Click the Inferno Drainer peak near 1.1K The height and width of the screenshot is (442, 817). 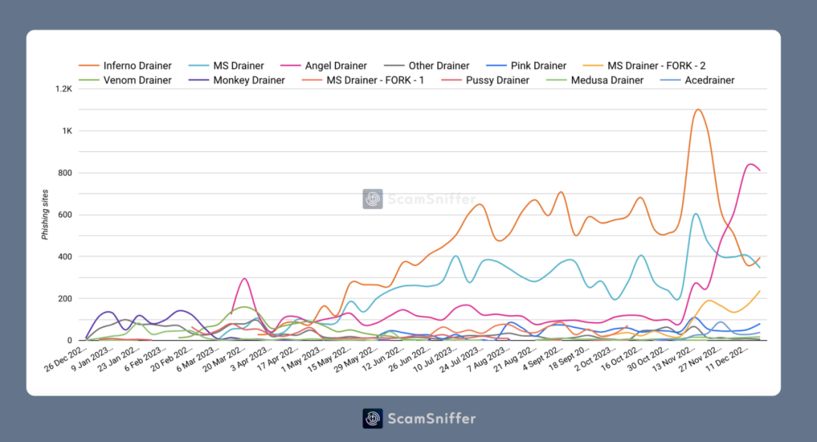[698, 110]
